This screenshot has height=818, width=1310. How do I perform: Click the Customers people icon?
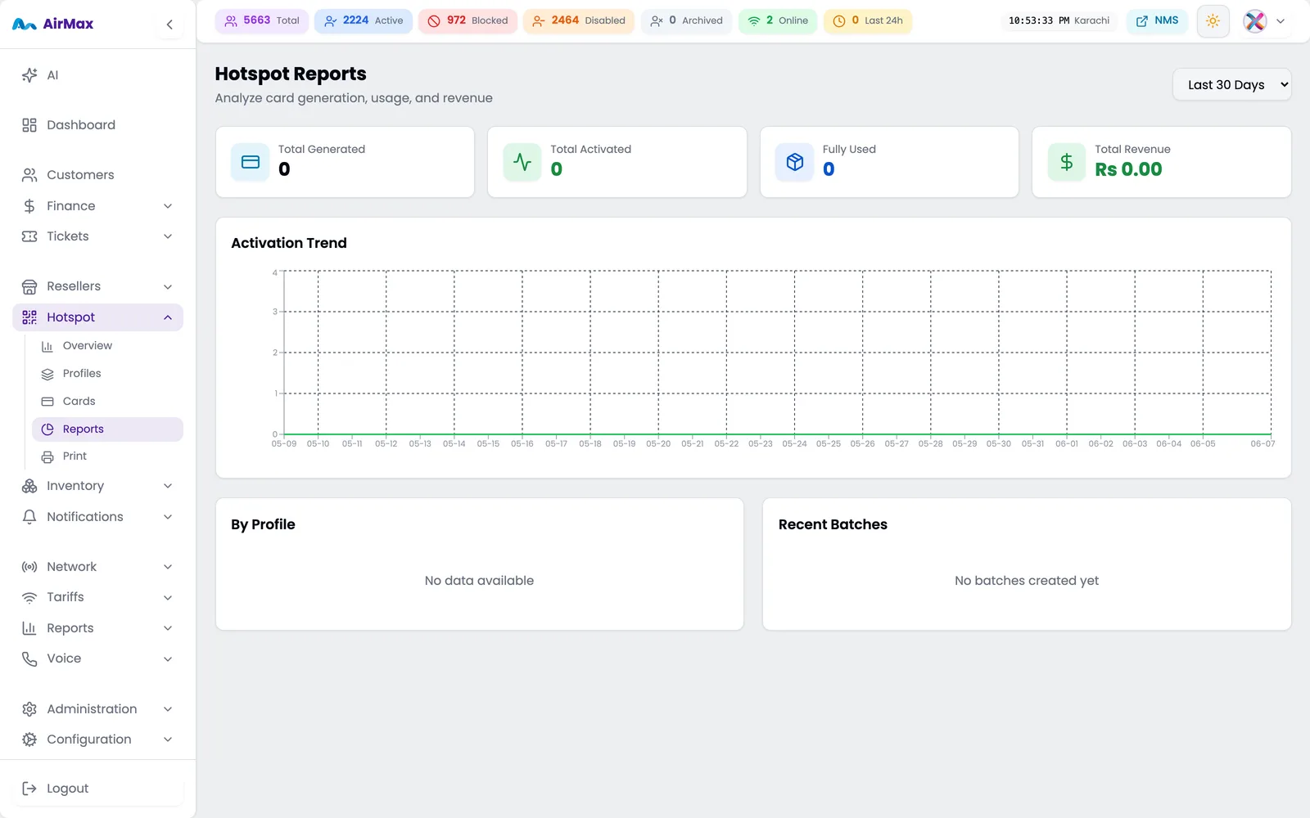point(29,175)
